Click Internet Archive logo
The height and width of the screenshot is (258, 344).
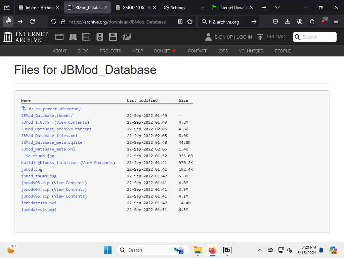[26, 37]
